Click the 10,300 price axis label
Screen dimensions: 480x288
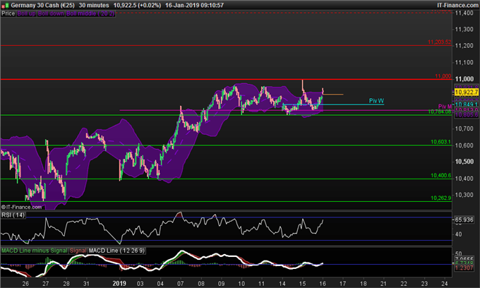click(x=464, y=195)
